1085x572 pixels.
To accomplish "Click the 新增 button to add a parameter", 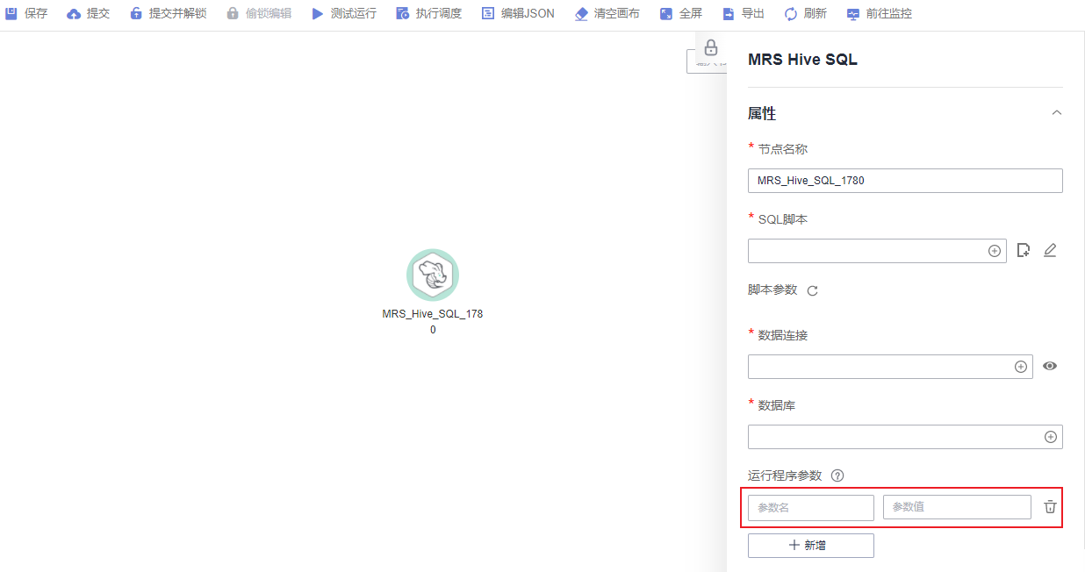I will coord(810,545).
